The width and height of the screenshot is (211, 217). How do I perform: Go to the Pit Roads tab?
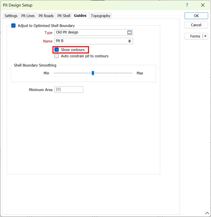coord(46,16)
